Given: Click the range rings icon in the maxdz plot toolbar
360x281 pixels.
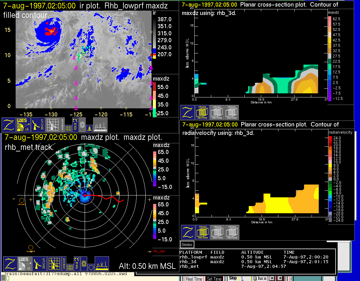Looking at the screenshot, I should coord(83,264).
